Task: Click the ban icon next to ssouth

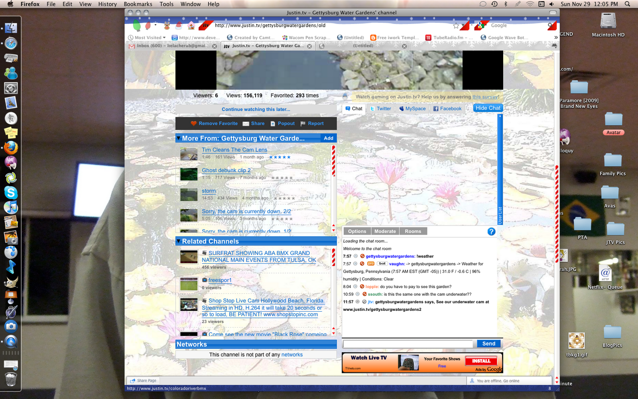Action: click(364, 294)
